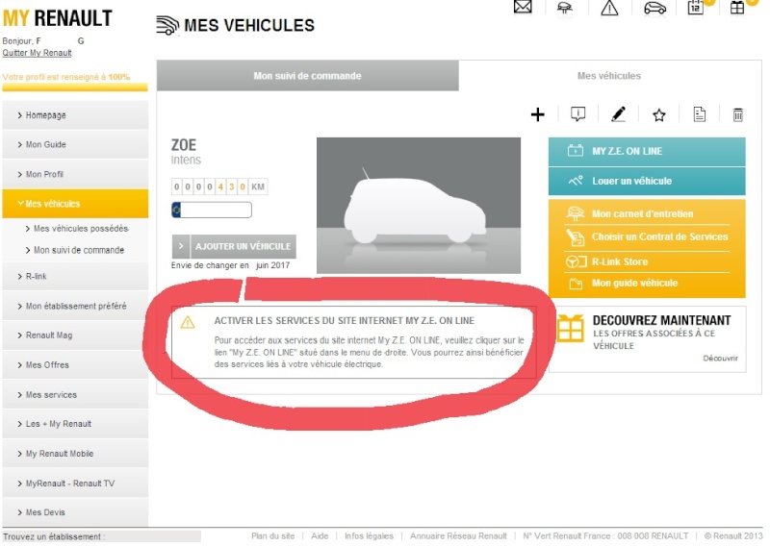Expand Mon établissement préféré sidebar item
The width and height of the screenshot is (770, 546).
pyautogui.click(x=75, y=306)
